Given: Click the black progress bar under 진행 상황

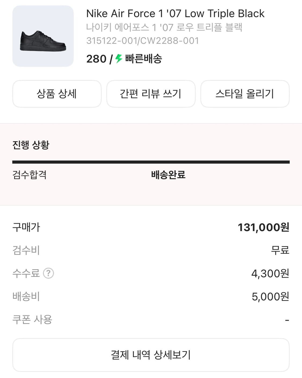Looking at the screenshot, I should pos(151,162).
